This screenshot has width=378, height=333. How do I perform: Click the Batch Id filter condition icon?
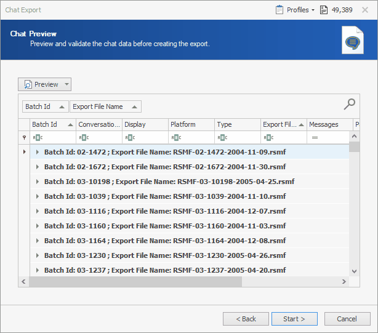click(38, 138)
